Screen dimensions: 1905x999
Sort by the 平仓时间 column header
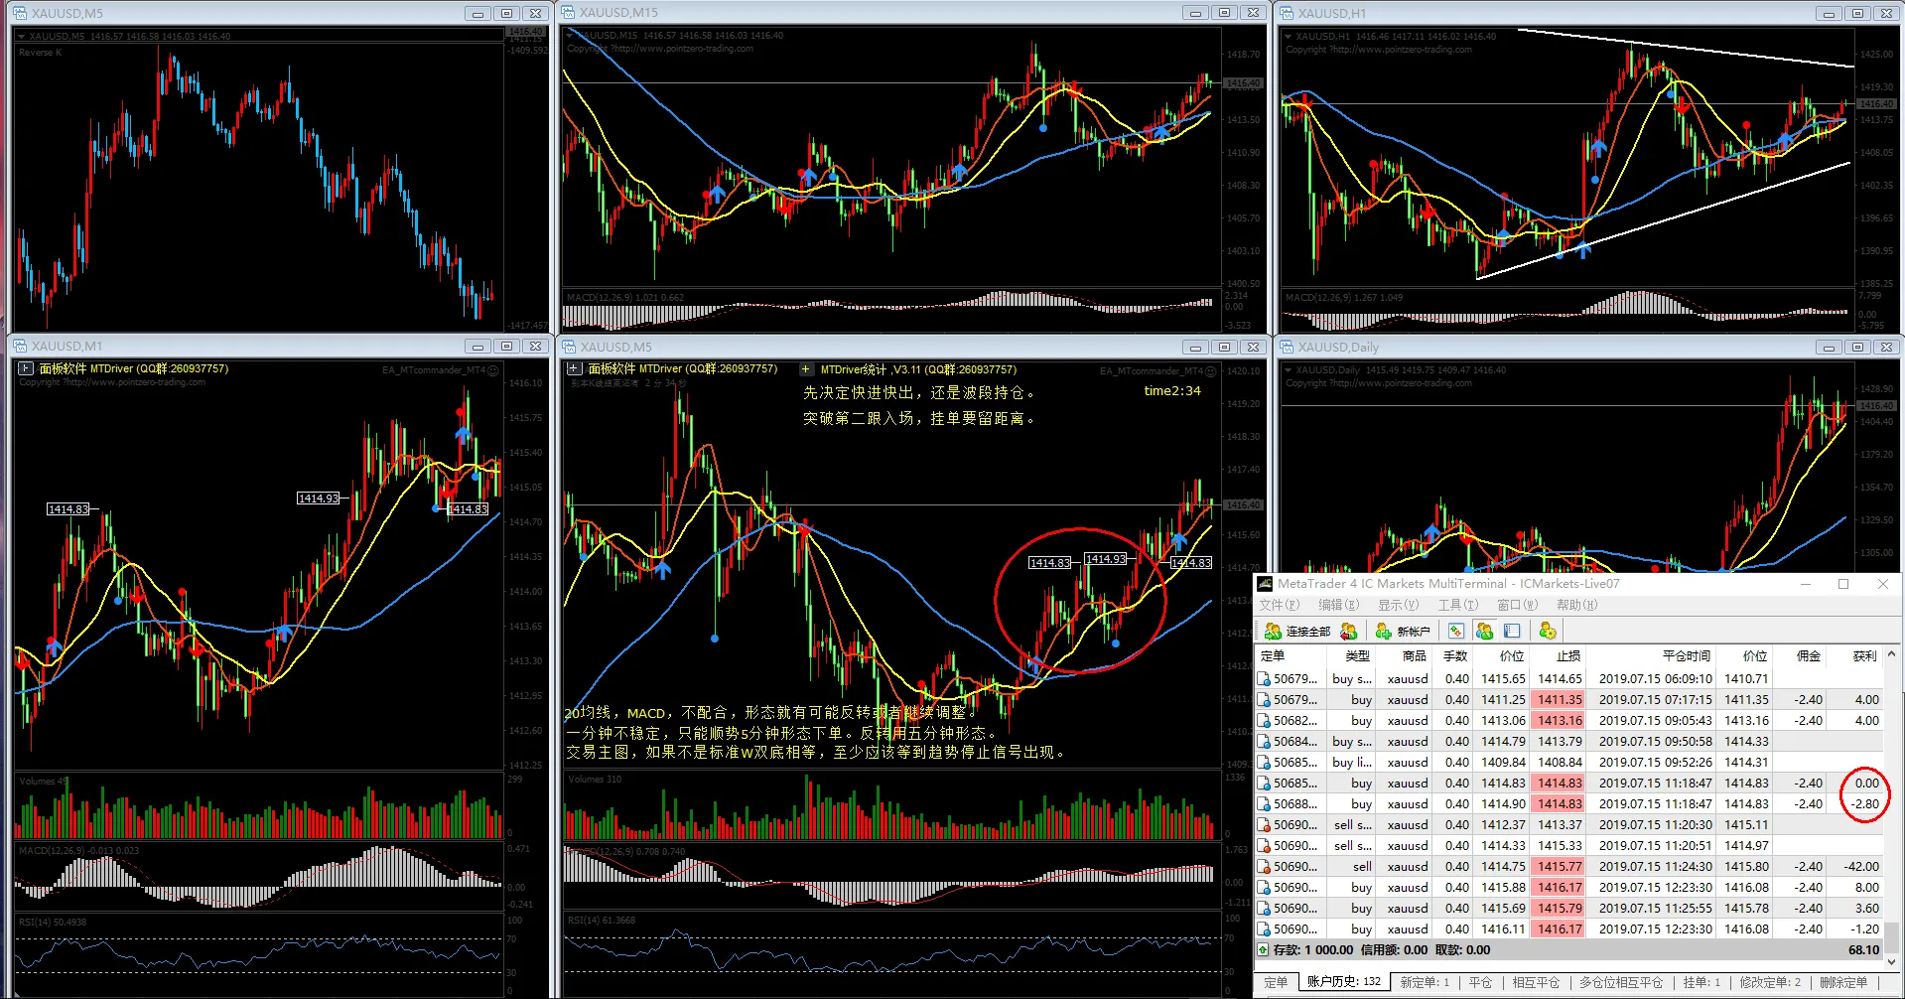click(x=1652, y=655)
